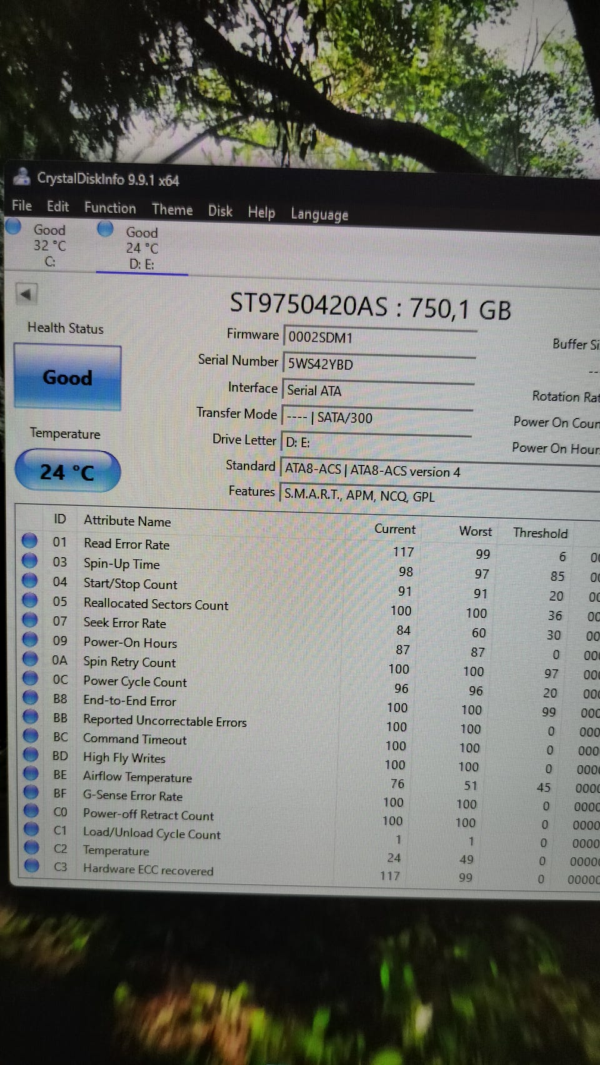Open the Disk menu
This screenshot has width=600, height=1065.
tap(220, 211)
